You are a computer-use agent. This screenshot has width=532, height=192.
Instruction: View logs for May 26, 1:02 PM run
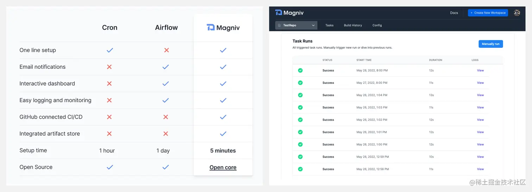[x=480, y=120]
